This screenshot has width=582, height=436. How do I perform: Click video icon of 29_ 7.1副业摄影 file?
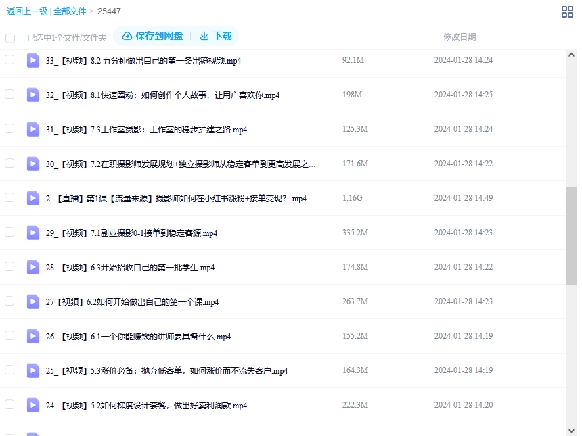(33, 233)
